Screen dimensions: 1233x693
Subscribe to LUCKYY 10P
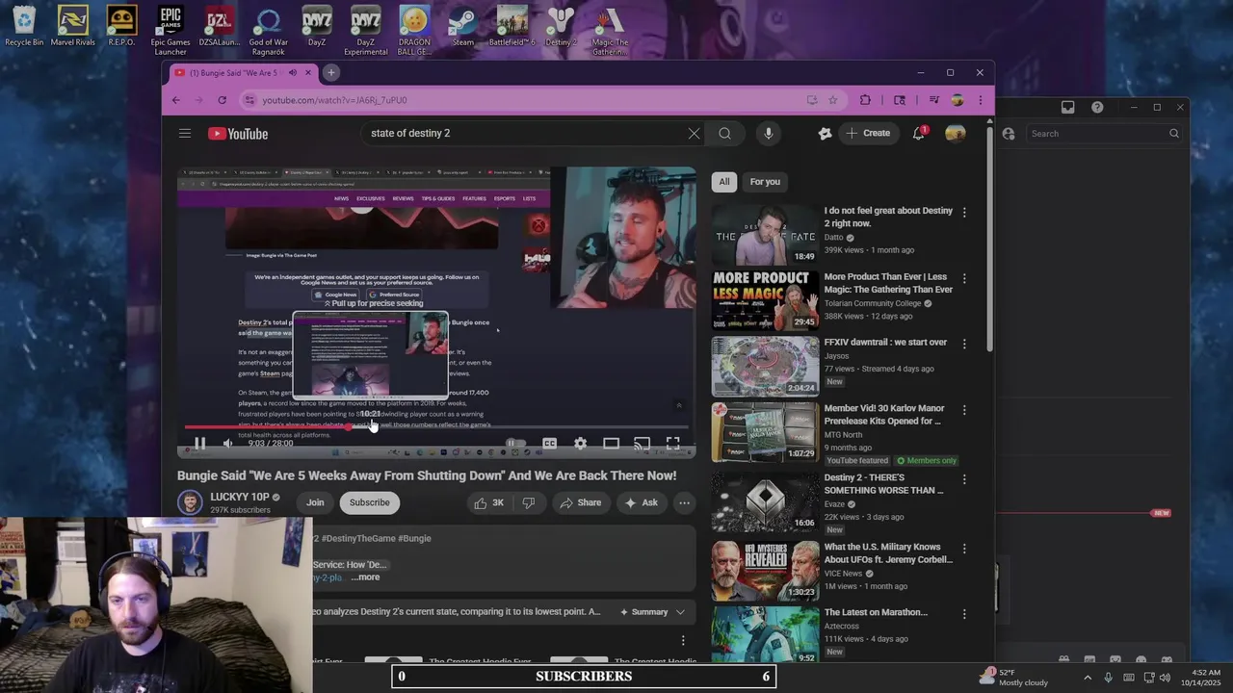point(369,502)
